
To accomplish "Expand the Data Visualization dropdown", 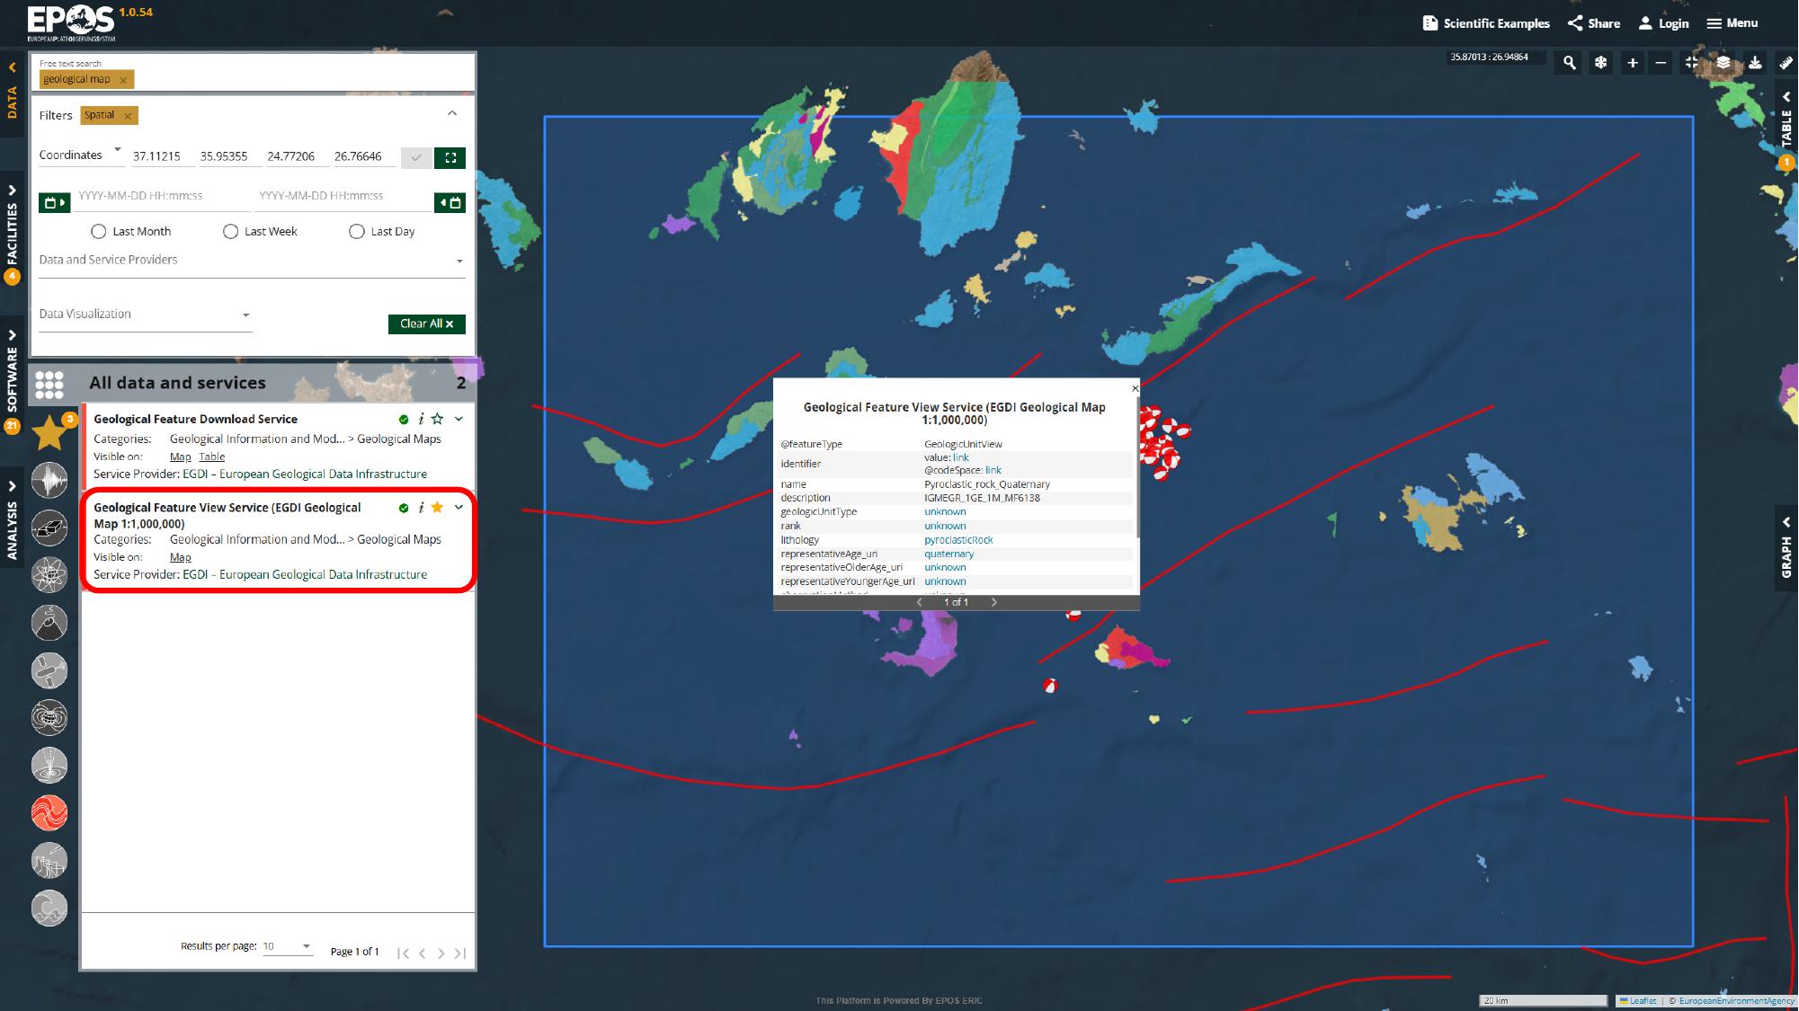I will pos(245,315).
